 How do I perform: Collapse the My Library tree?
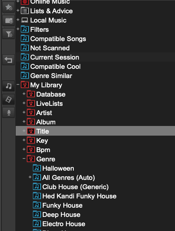[x=18, y=85]
